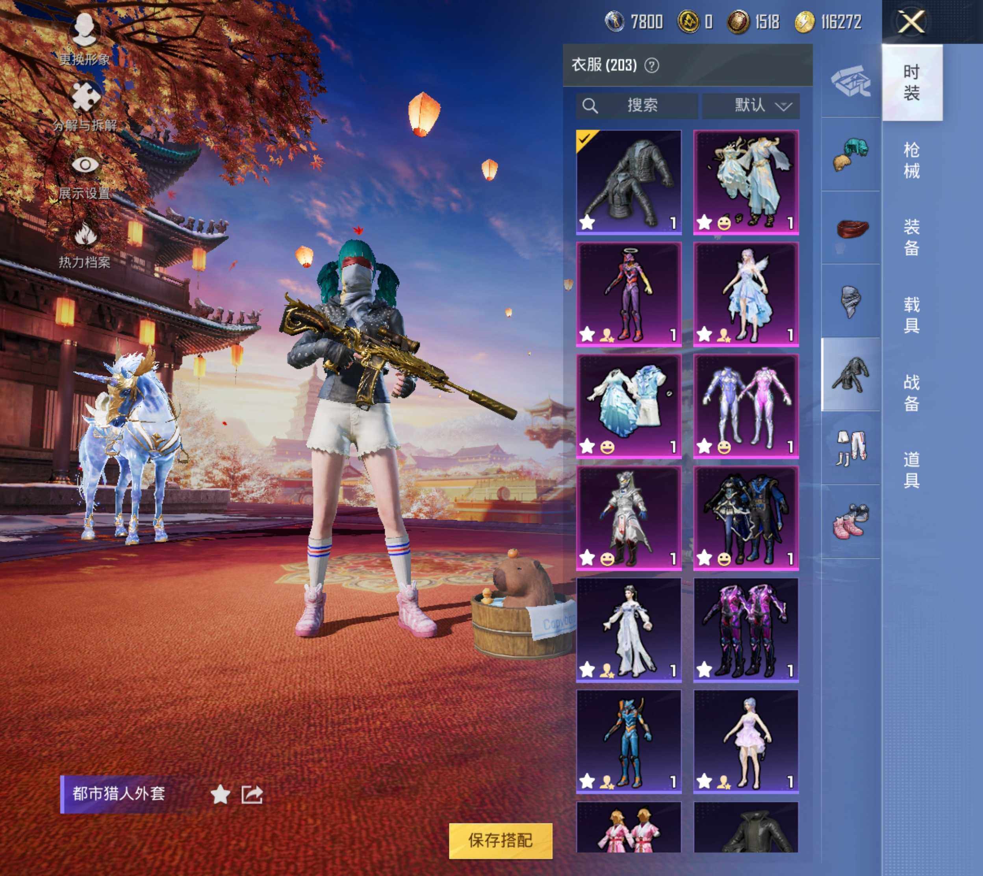Click the 都市猎人外套 item name label
The width and height of the screenshot is (983, 876).
[x=119, y=794]
